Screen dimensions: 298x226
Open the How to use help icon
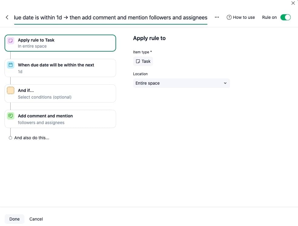pos(229,17)
